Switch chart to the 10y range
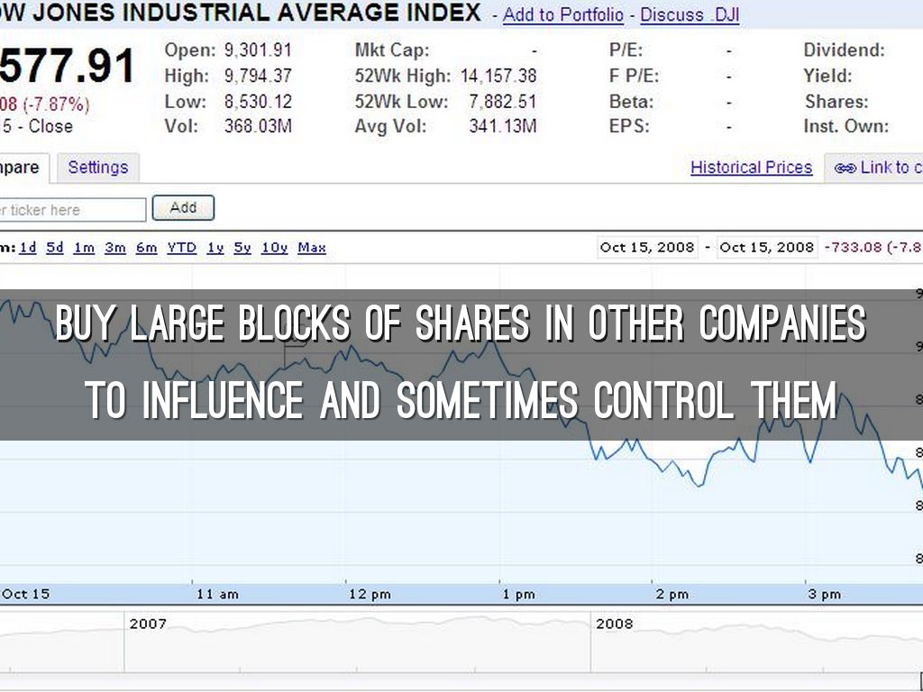923x692 pixels. click(x=274, y=248)
